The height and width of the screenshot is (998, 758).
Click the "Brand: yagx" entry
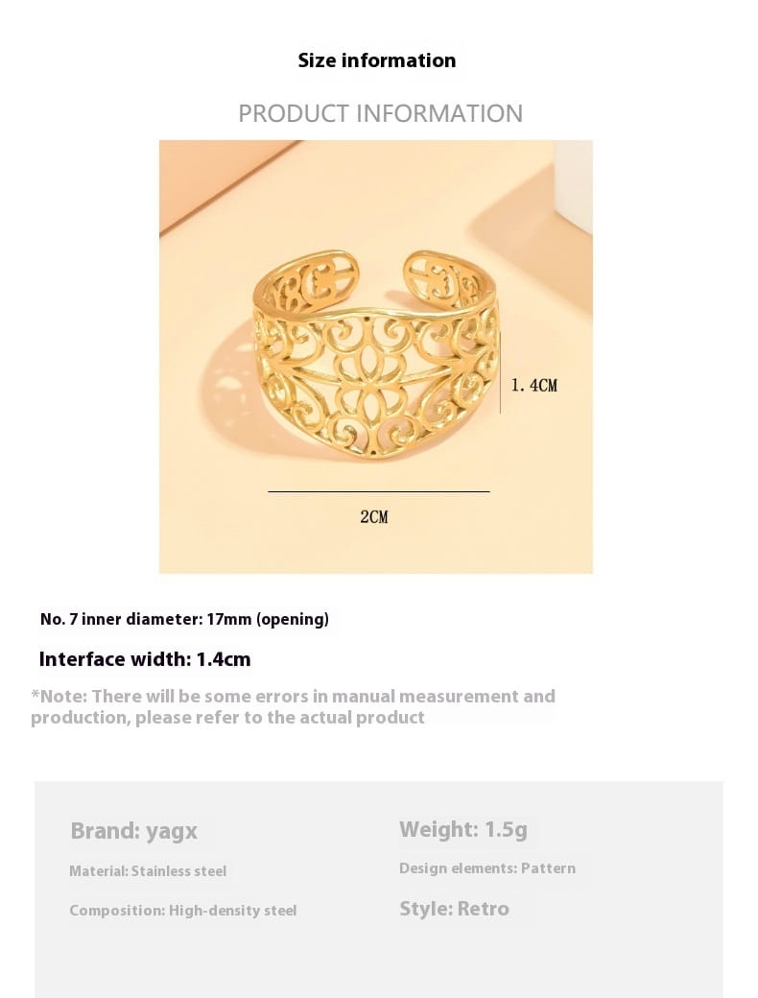(133, 831)
